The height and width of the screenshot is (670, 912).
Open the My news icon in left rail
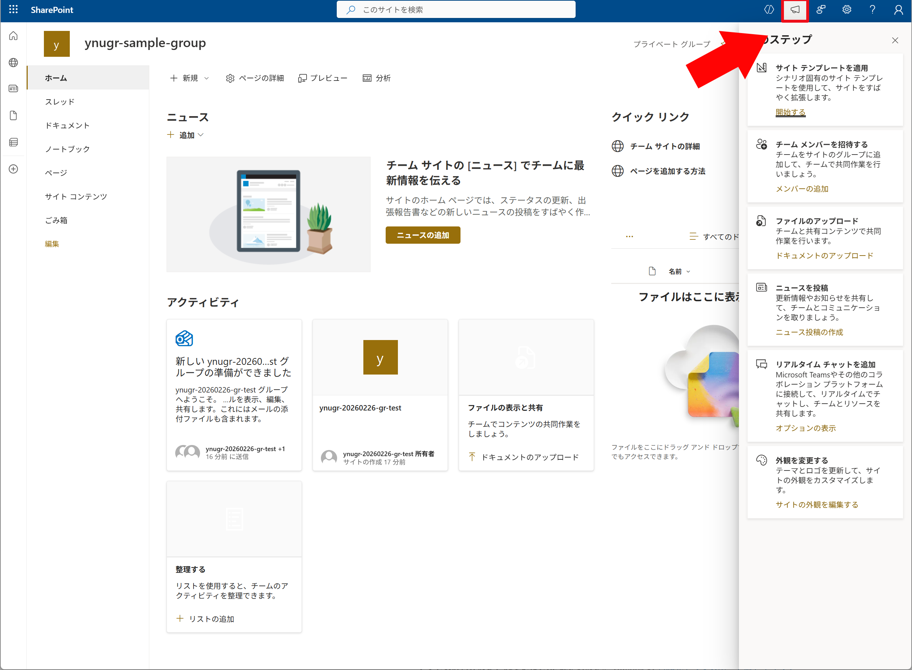13,89
